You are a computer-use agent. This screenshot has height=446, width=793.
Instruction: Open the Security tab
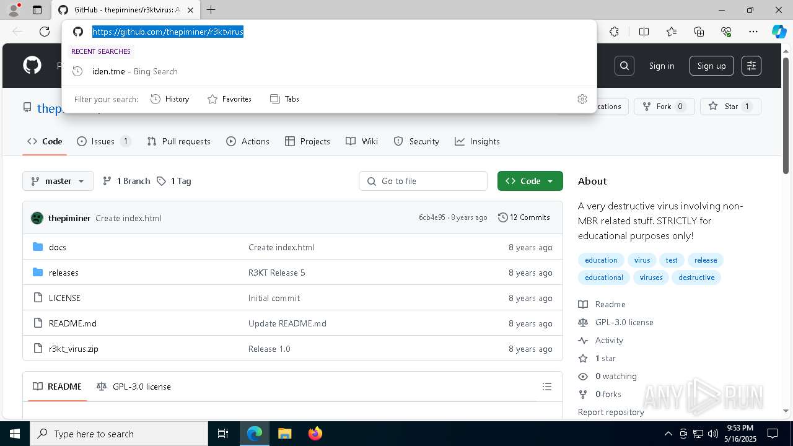(416, 141)
